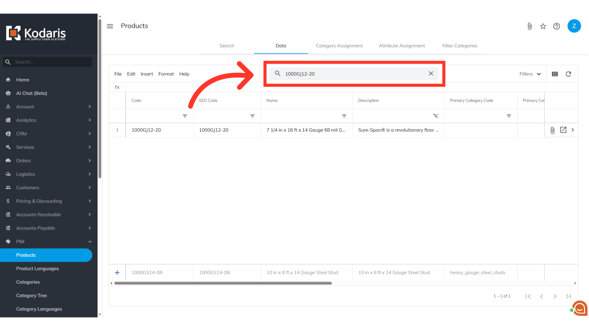Click the attachment paperclip icon in header

[x=529, y=26]
